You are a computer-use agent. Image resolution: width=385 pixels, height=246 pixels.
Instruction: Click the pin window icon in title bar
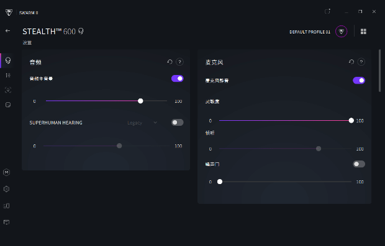(327, 11)
